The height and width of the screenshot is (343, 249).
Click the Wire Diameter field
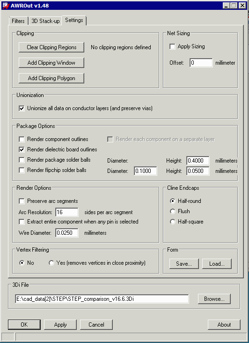pyautogui.click(x=67, y=233)
